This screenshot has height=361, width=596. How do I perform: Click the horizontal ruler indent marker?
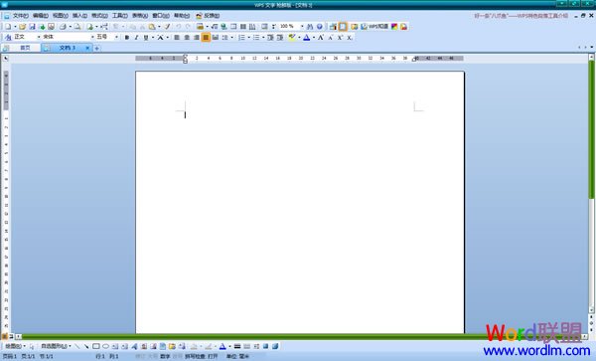point(185,59)
